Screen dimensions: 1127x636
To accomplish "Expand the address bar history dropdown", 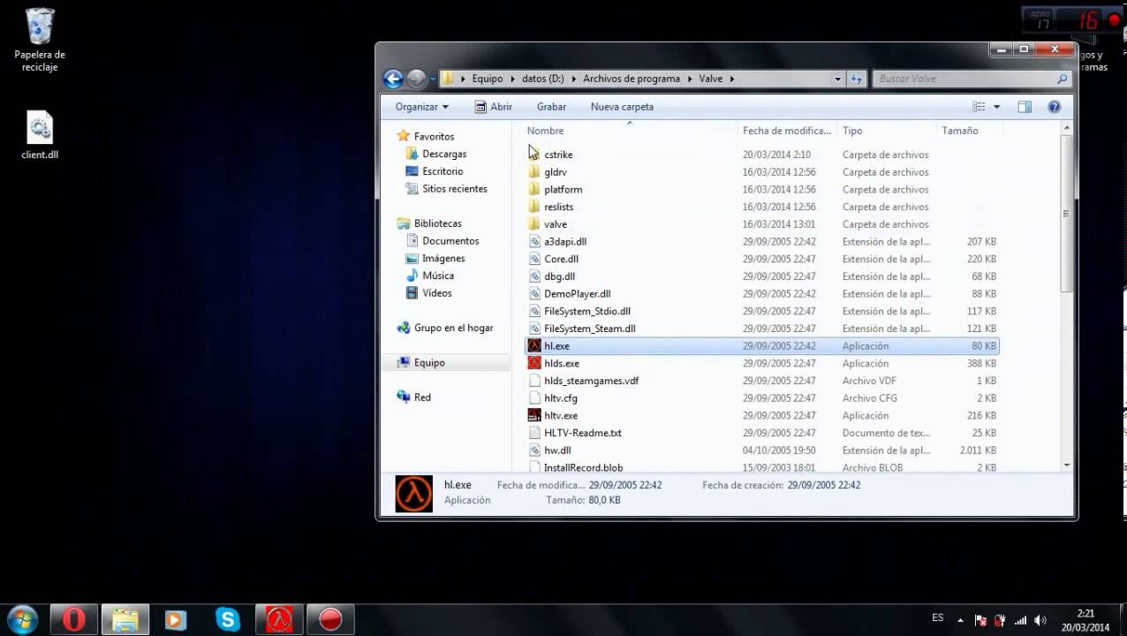I will coord(837,79).
